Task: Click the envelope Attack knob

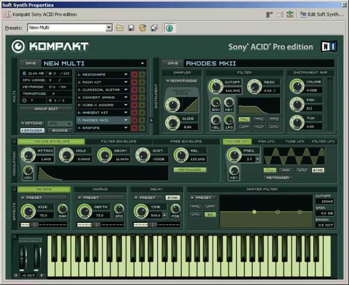Action: pos(28,155)
